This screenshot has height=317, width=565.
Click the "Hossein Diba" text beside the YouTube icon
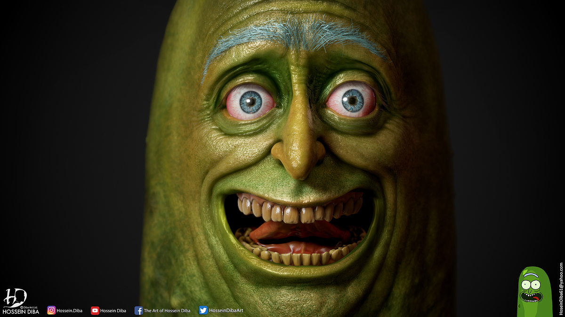[113, 310]
